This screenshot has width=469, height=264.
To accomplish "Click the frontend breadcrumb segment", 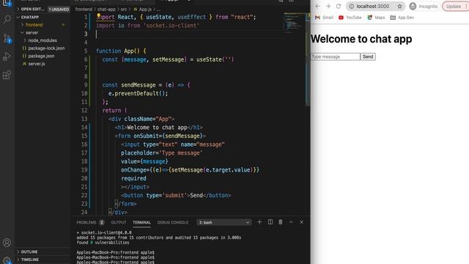I will click(84, 10).
